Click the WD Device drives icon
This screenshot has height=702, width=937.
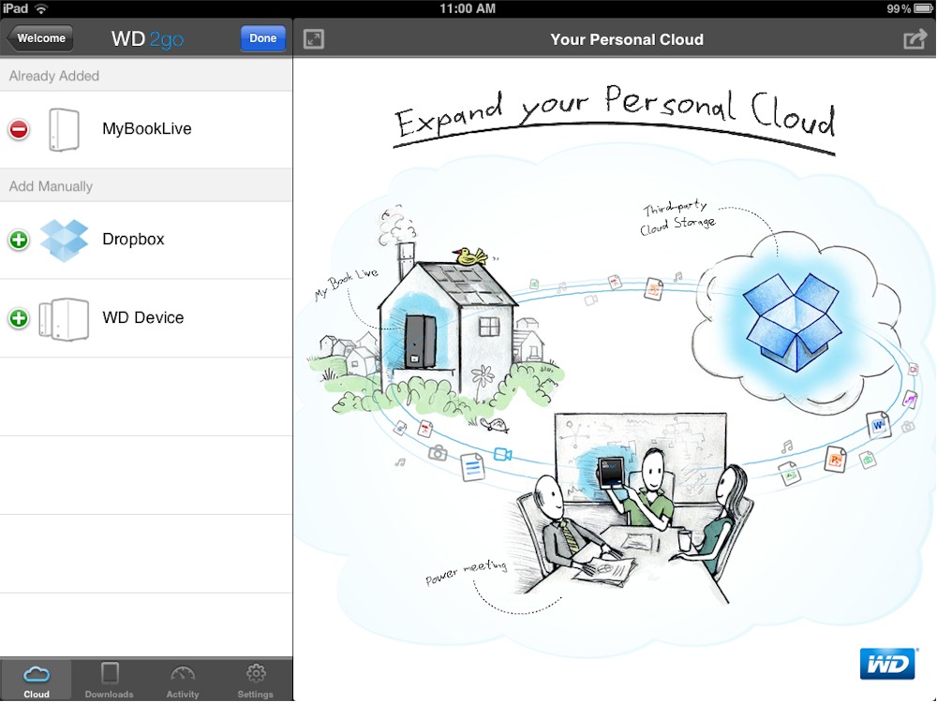64,319
